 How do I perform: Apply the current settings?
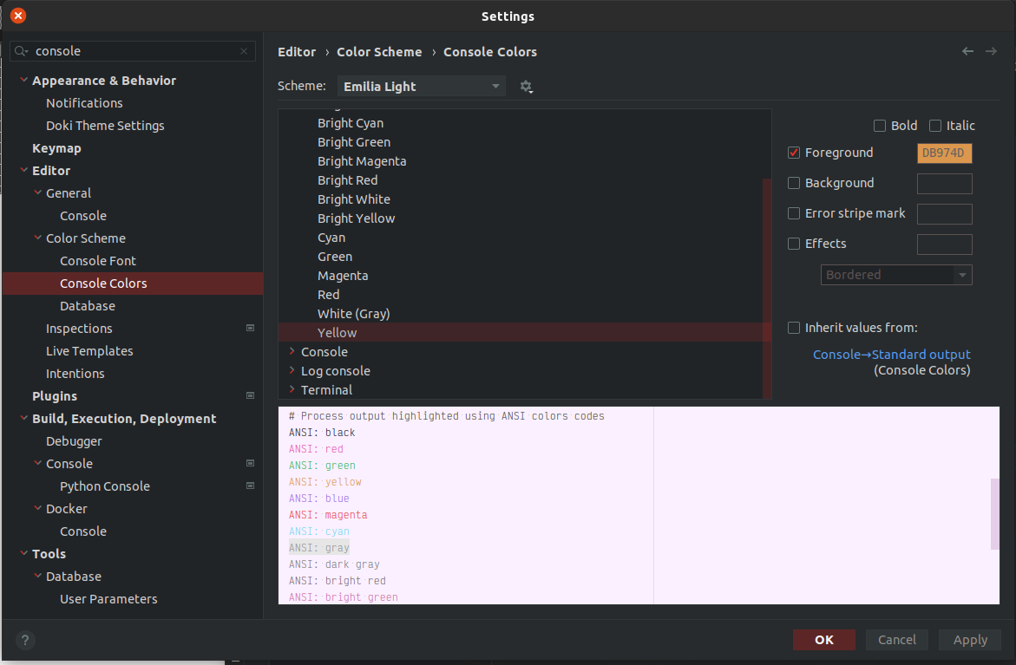[x=969, y=639]
